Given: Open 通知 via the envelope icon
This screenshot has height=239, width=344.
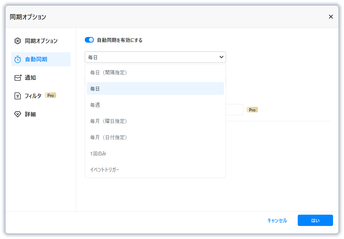Looking at the screenshot, I should (x=18, y=78).
